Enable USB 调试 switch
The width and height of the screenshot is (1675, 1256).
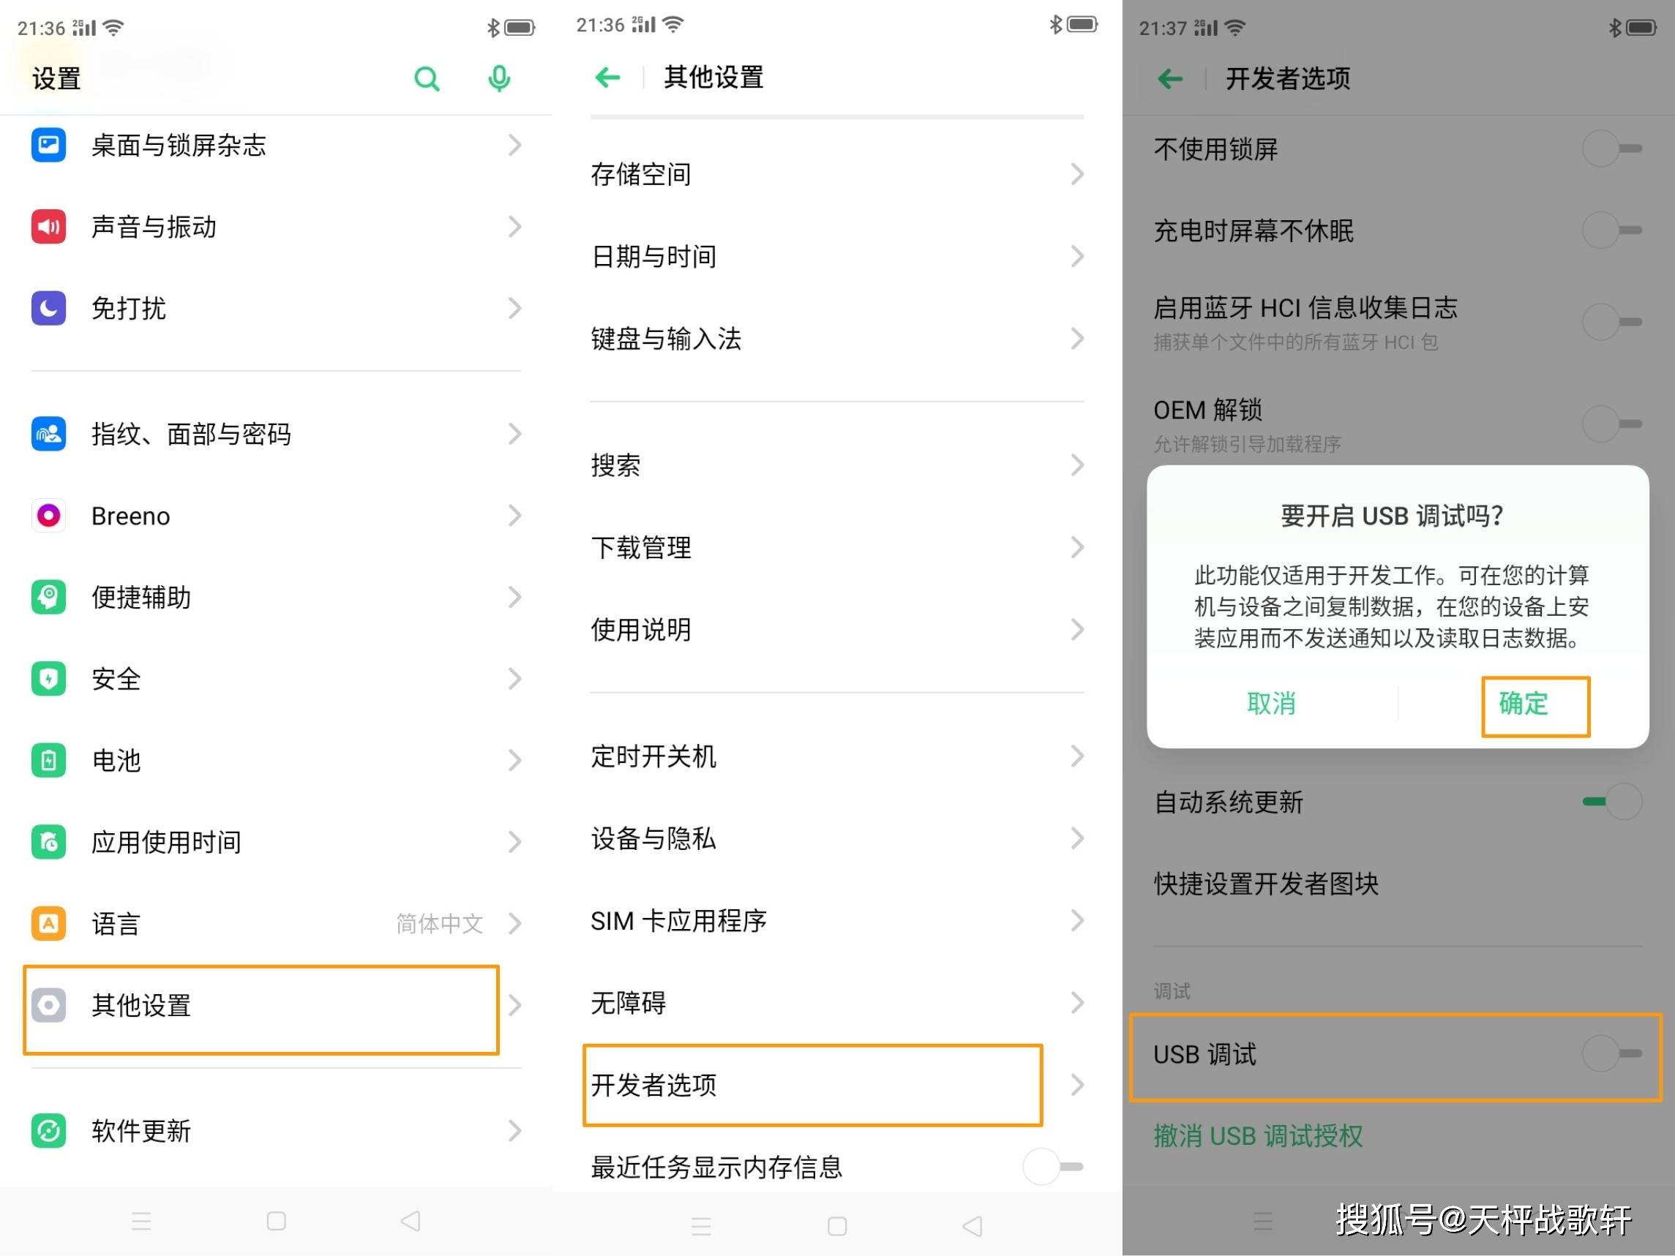point(1612,1054)
